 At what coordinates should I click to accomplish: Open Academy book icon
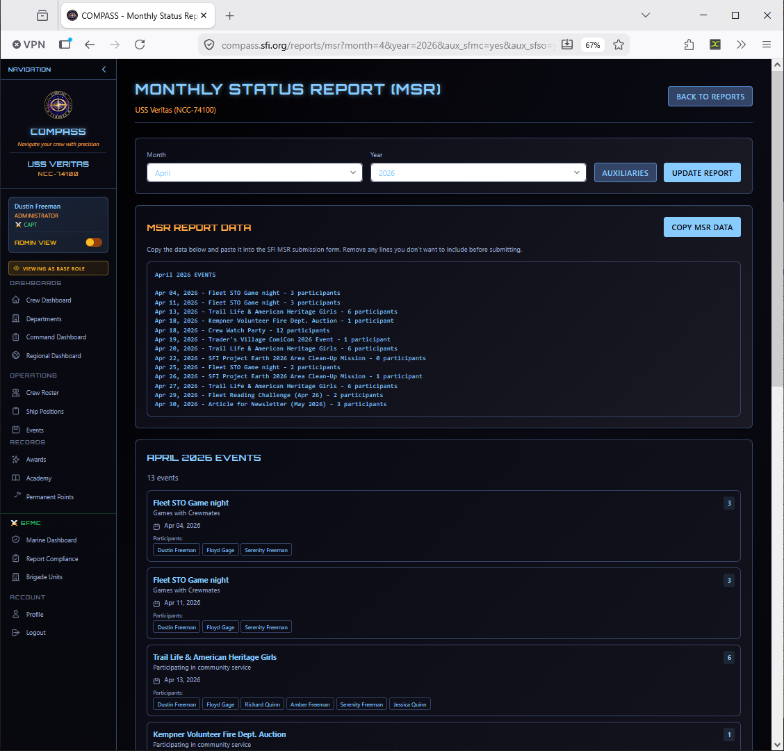(15, 477)
